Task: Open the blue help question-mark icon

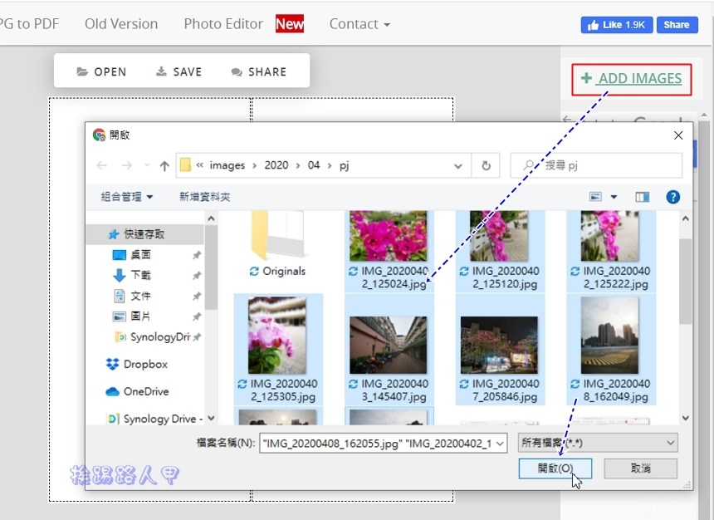Action: (672, 196)
